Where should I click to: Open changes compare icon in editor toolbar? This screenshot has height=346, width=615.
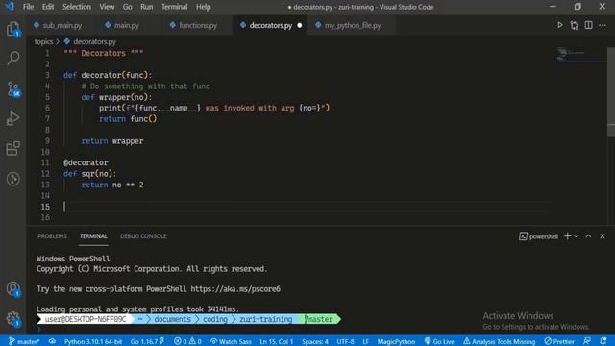pos(575,25)
